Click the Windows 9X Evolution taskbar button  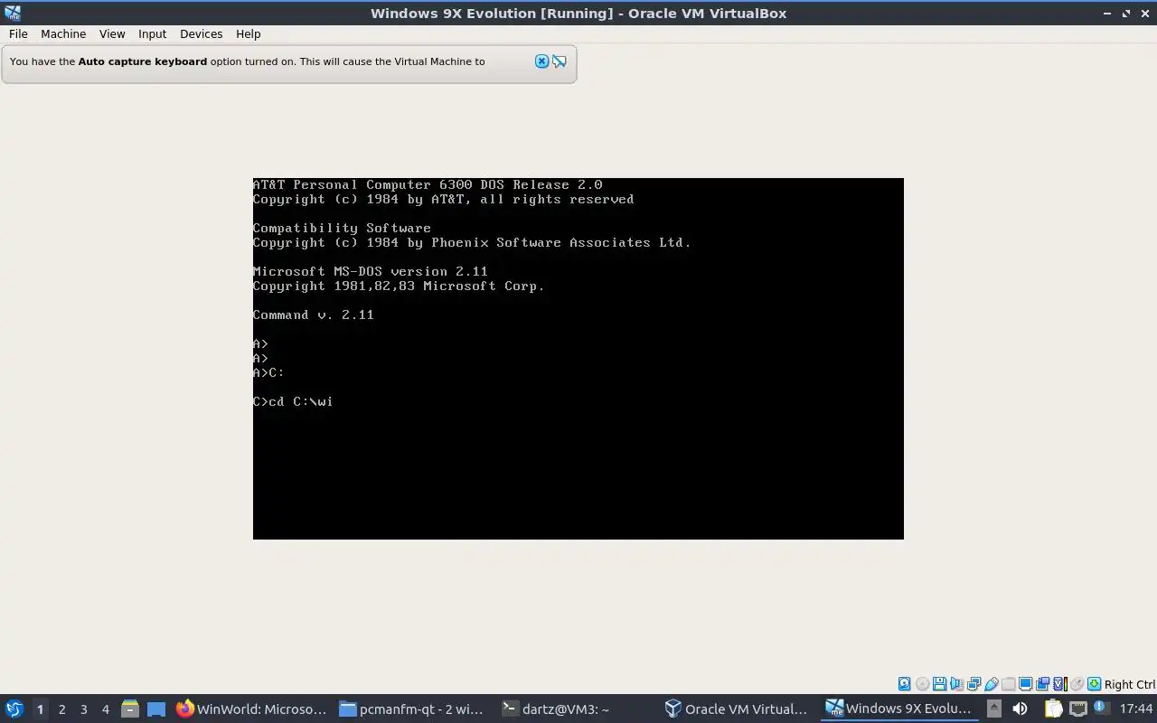point(899,709)
